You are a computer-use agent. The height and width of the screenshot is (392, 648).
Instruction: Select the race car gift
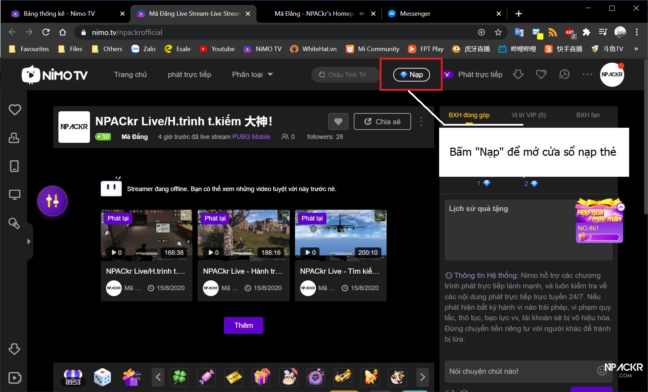click(343, 377)
